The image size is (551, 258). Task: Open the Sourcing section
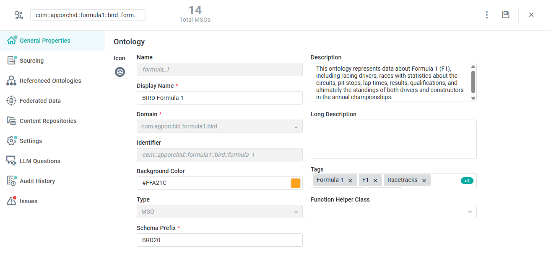point(31,61)
